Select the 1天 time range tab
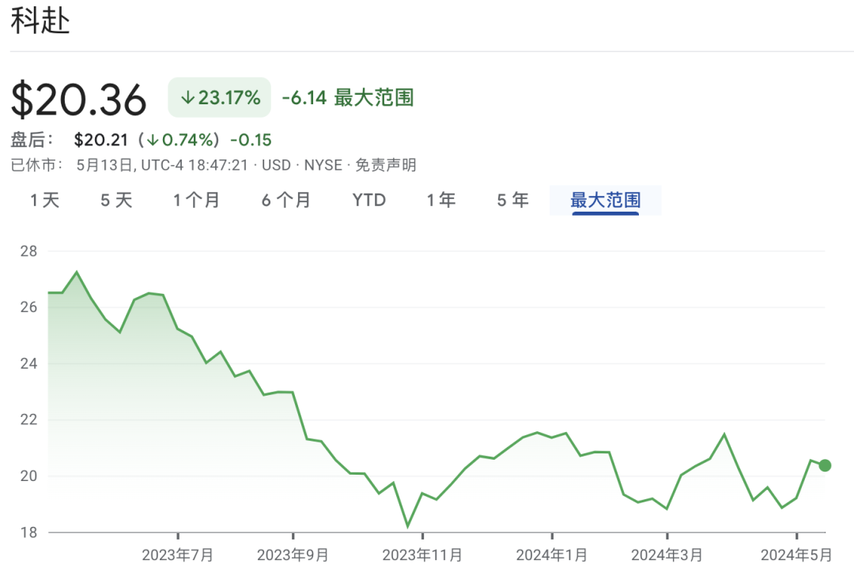 coord(45,201)
